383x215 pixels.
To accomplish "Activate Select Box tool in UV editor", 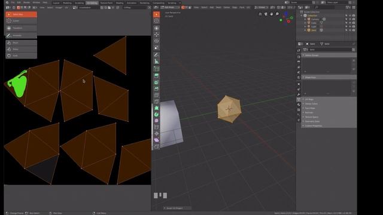I will click(22, 14).
